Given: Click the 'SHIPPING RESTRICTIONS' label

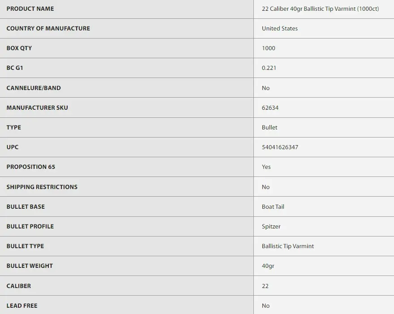Looking at the screenshot, I should tap(42, 187).
